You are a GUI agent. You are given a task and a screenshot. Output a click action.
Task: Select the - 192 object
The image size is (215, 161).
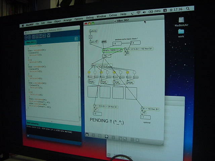pos(143,113)
